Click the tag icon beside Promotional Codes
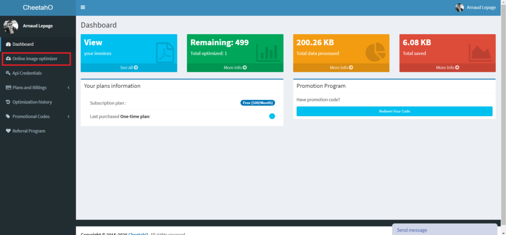The image size is (506, 235). [8, 117]
